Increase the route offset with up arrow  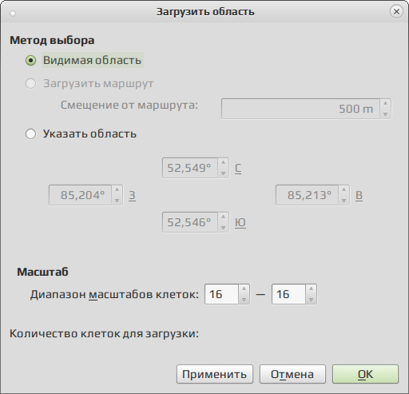coord(385,104)
